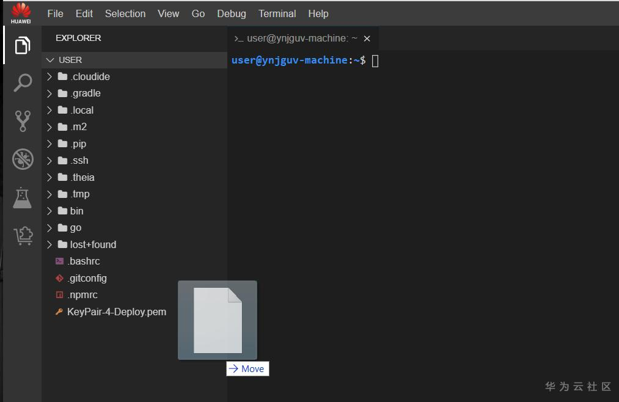Expand the .pip folder chevron

tap(49, 144)
